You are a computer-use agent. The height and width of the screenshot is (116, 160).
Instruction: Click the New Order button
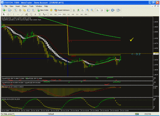pos(43,10)
